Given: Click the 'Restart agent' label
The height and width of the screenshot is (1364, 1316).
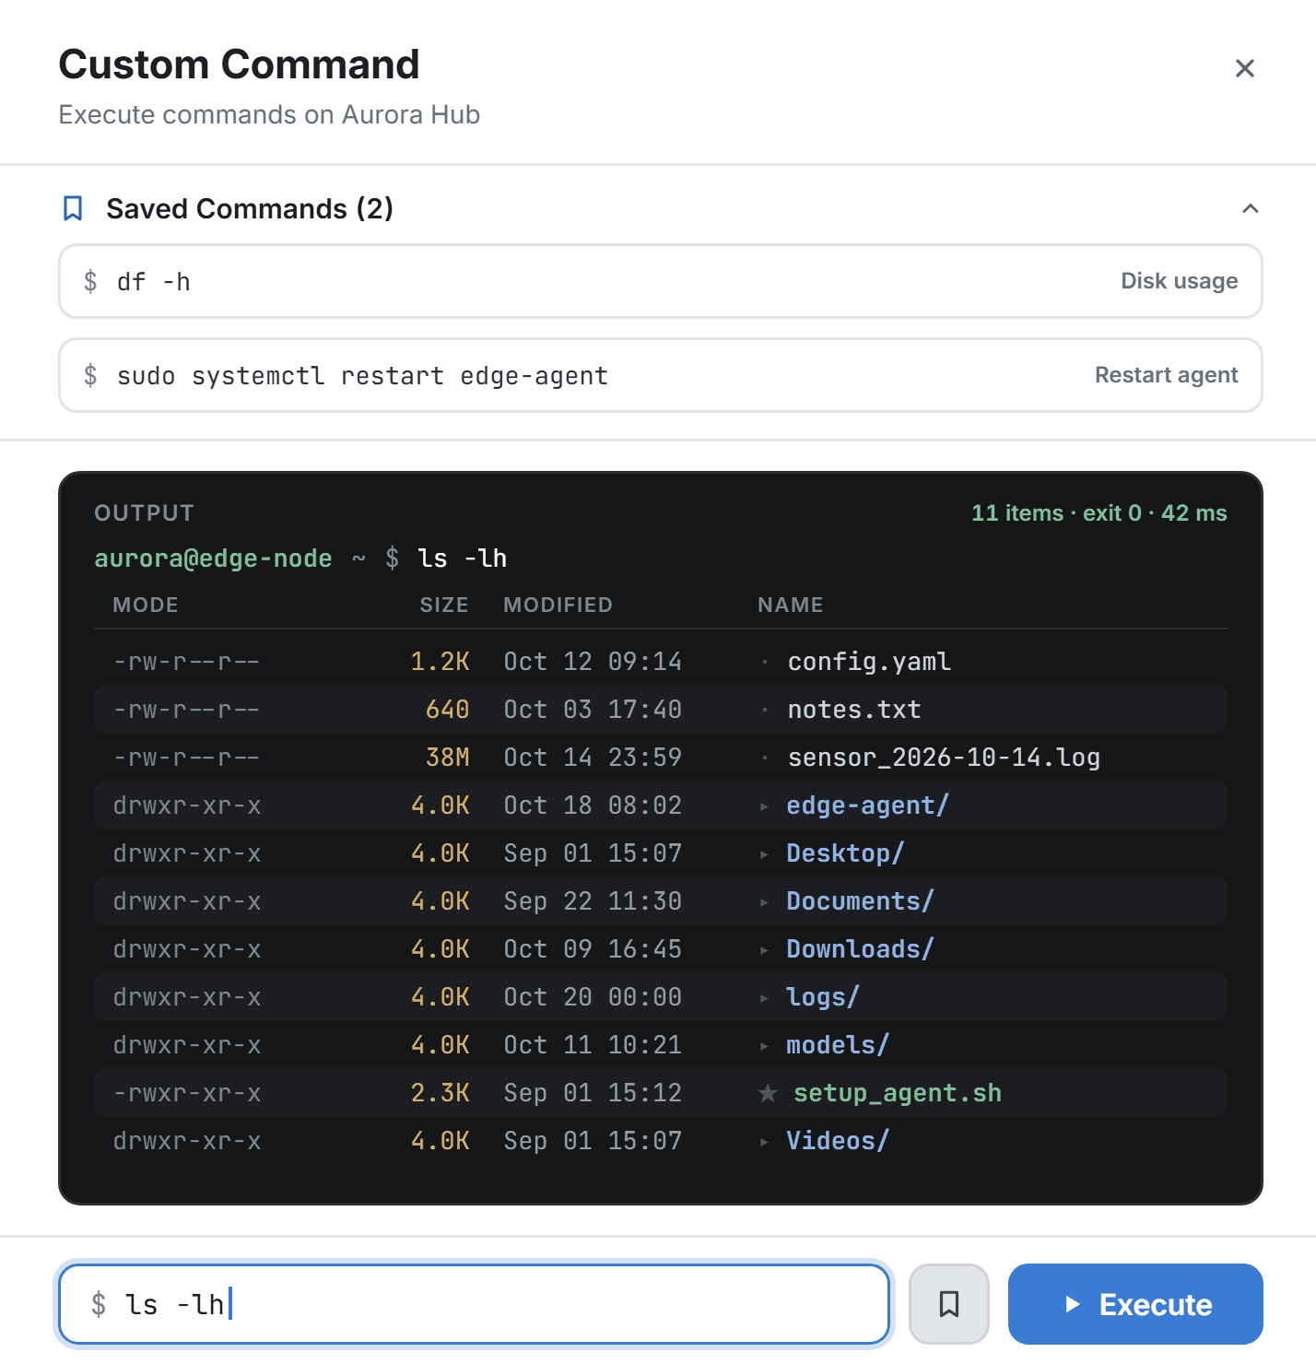Looking at the screenshot, I should [1166, 375].
